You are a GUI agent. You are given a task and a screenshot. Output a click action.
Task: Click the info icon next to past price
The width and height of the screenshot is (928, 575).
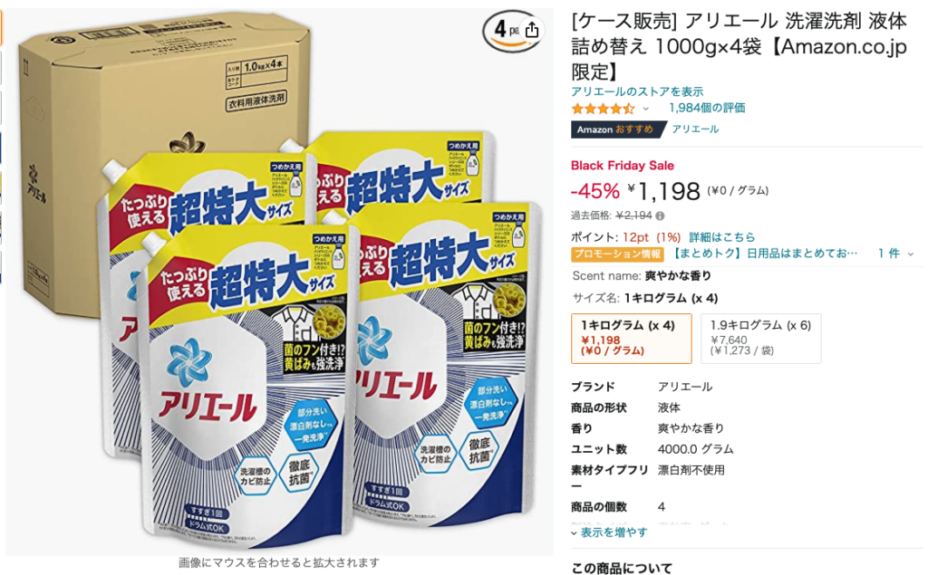(x=660, y=216)
